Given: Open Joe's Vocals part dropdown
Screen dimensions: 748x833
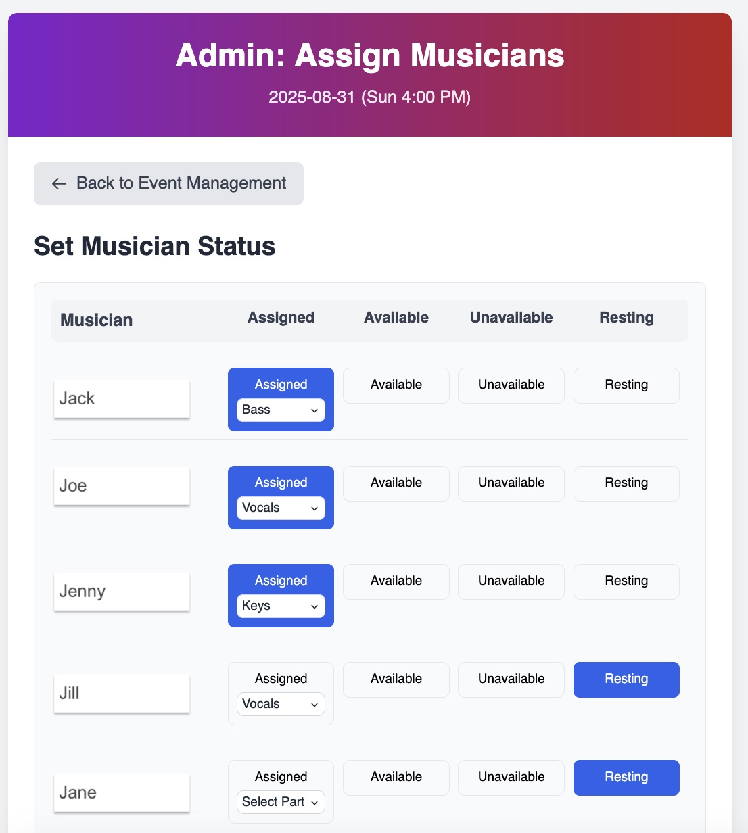Looking at the screenshot, I should click(x=281, y=508).
